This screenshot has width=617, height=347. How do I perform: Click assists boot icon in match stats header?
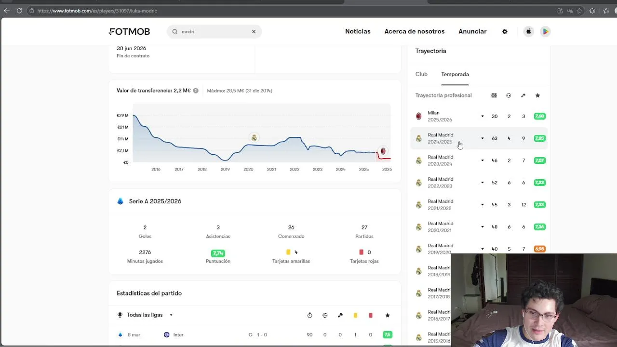340,315
